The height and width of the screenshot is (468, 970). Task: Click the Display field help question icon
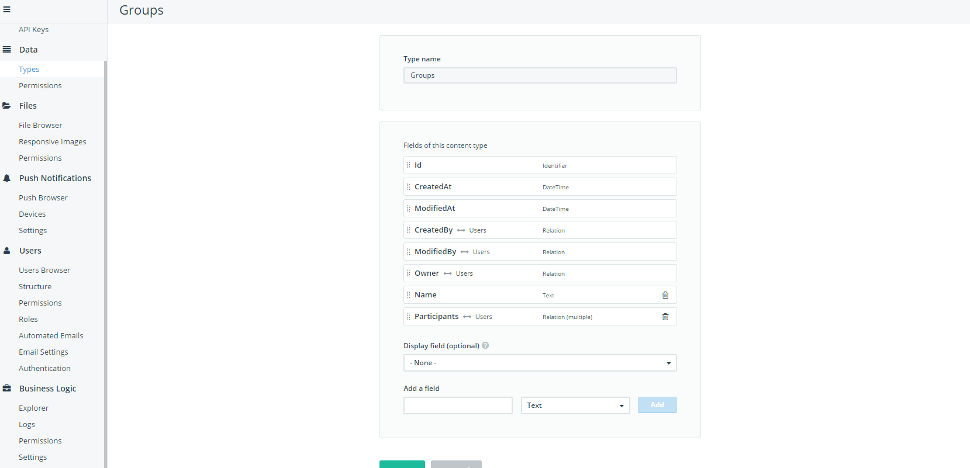(485, 345)
